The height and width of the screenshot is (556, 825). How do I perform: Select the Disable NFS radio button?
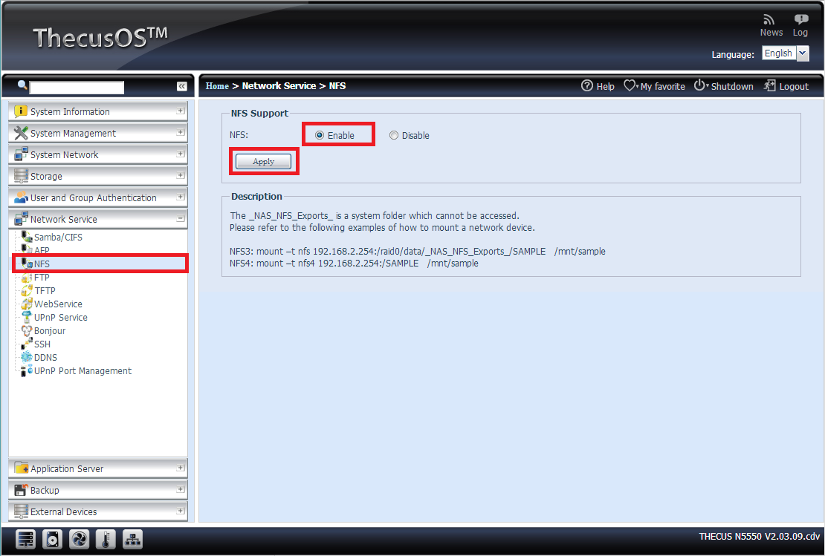pyautogui.click(x=394, y=136)
